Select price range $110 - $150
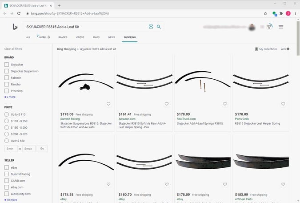300x203 pixels. 7,121
